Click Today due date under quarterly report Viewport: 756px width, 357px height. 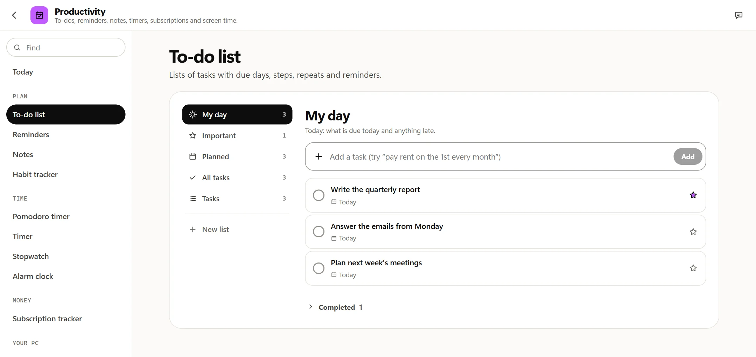coord(344,202)
